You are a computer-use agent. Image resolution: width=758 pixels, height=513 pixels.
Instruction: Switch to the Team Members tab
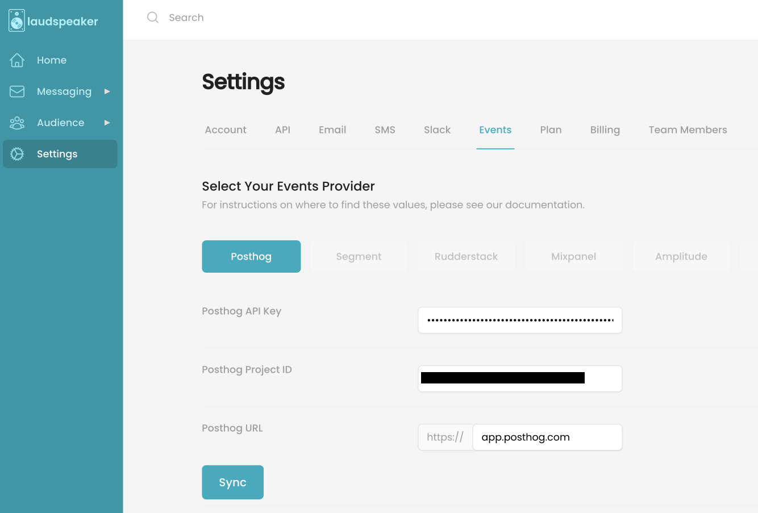688,130
